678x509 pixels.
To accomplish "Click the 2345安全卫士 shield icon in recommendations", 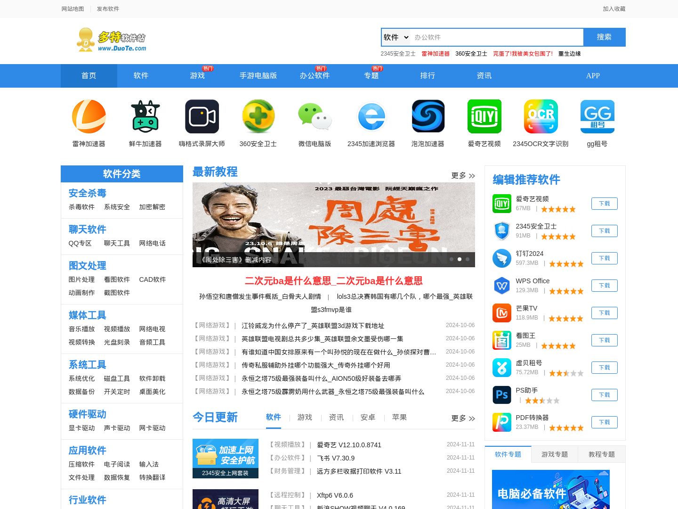I will coord(502,231).
